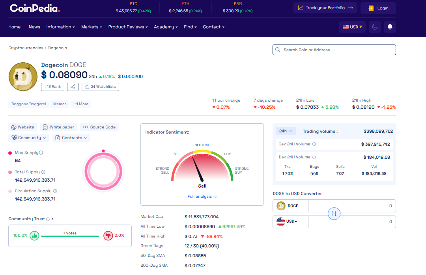Image resolution: width=426 pixels, height=275 pixels.
Task: Click the thumbs down vote icon
Action: click(108, 236)
